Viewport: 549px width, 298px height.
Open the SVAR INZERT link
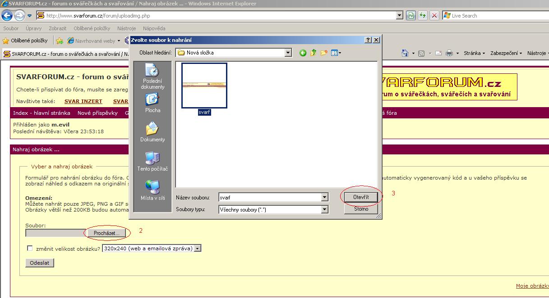tap(83, 101)
